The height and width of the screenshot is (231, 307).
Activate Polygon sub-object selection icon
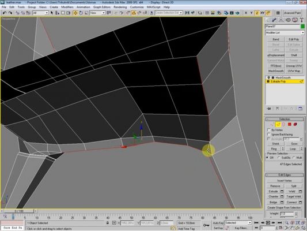[x=290, y=124]
